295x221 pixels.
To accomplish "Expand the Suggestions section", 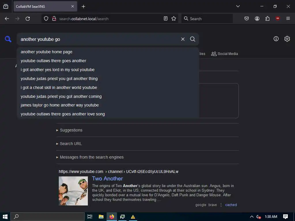I will pos(69,130).
